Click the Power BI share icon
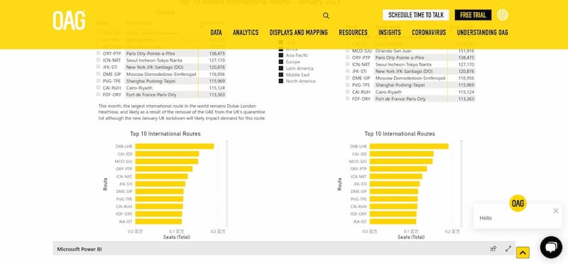568x264 pixels. coord(493,249)
